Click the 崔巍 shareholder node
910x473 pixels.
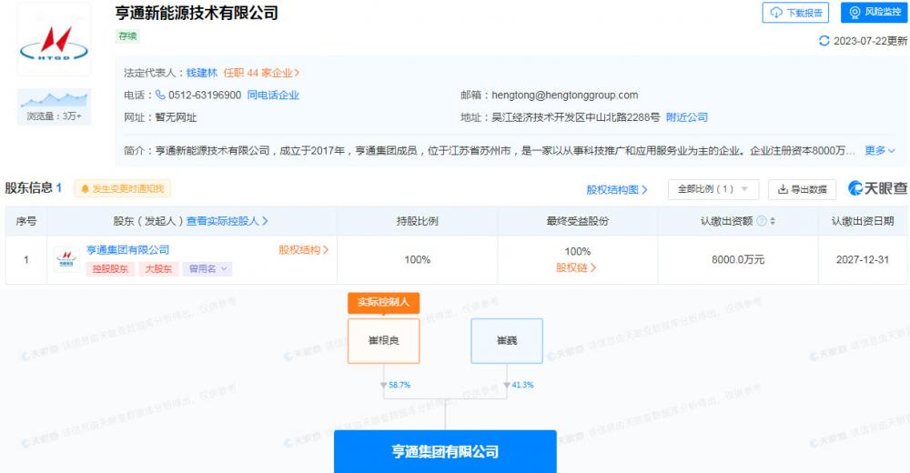pyautogui.click(x=507, y=341)
